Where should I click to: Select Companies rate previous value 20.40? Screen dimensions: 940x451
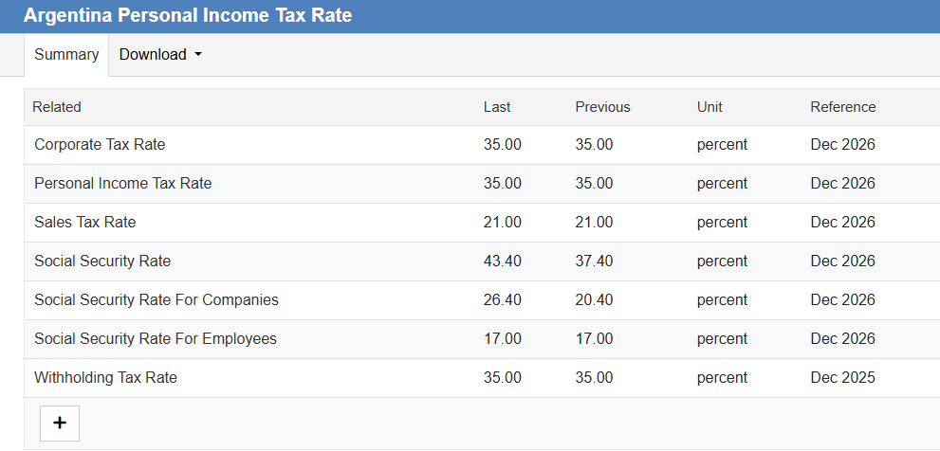point(594,299)
